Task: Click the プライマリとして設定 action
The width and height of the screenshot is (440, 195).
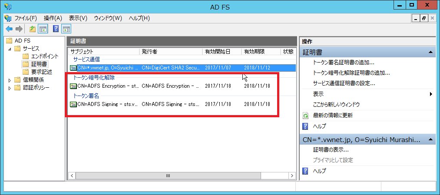Action: point(333,160)
